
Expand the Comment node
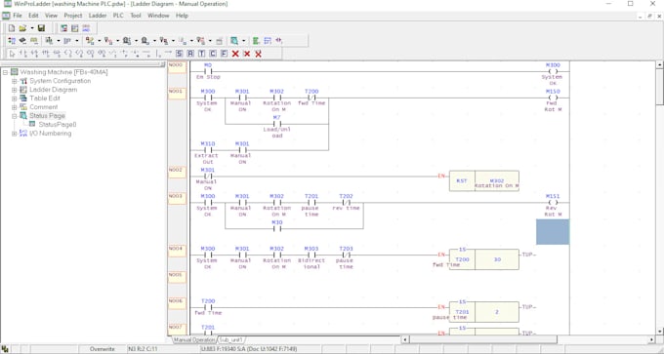coord(15,107)
